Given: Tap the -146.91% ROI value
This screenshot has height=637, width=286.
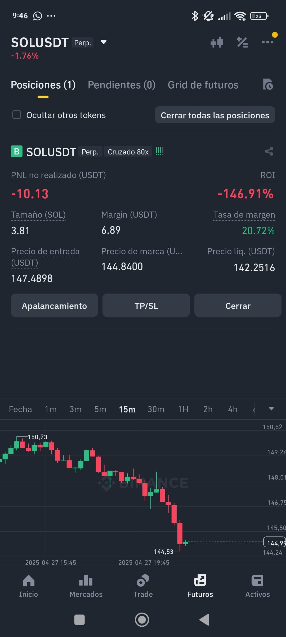Looking at the screenshot, I should pos(245,194).
